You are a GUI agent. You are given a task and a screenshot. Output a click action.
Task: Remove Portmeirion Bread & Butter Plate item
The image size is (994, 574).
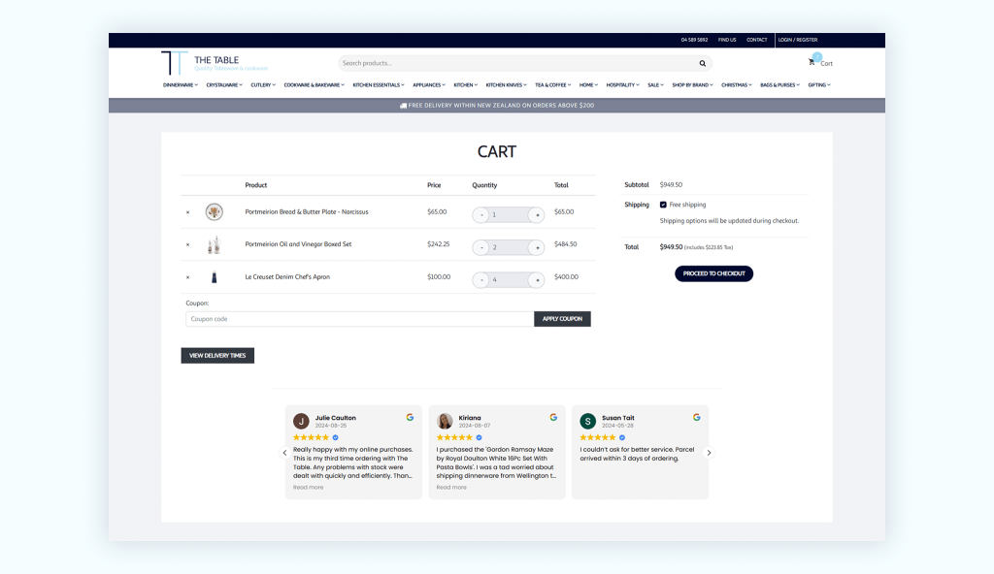tap(187, 212)
